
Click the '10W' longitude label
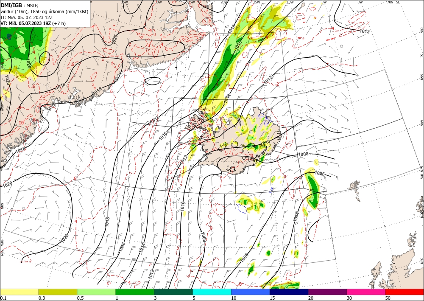pos(290,2)
